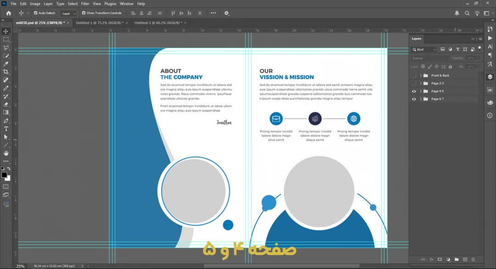
Task: Select the Eyedropper tool
Action: point(6,64)
